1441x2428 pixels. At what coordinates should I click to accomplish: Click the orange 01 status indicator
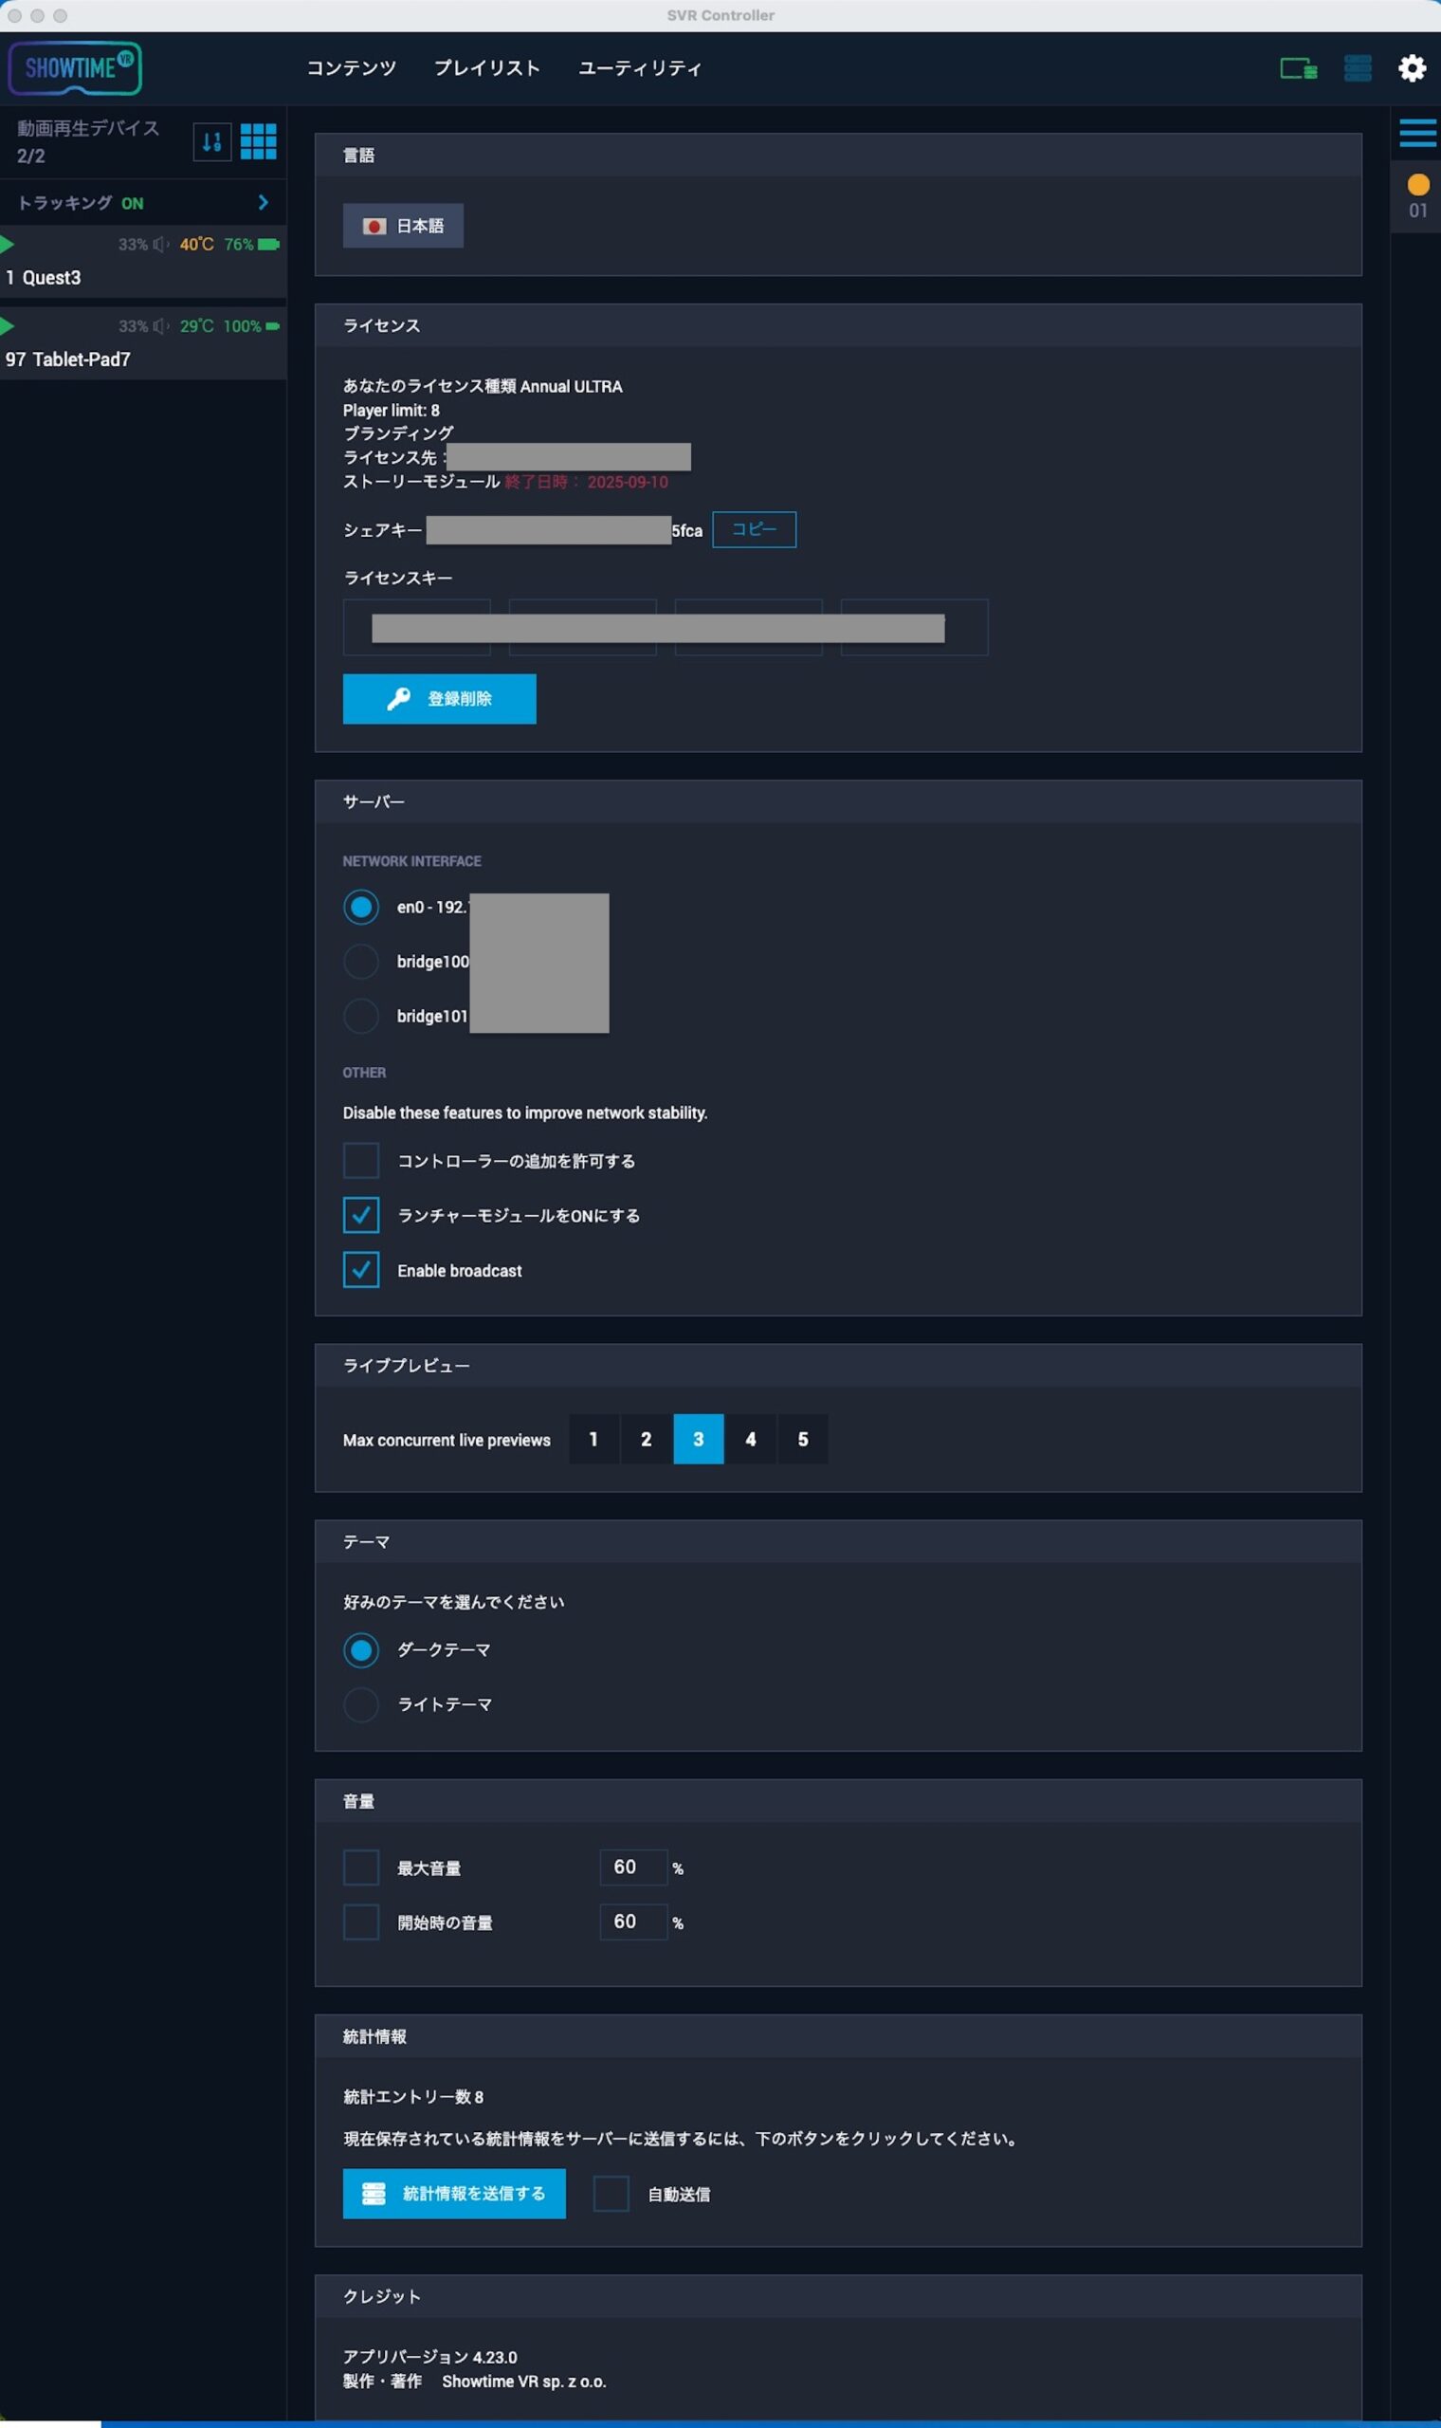tap(1417, 195)
